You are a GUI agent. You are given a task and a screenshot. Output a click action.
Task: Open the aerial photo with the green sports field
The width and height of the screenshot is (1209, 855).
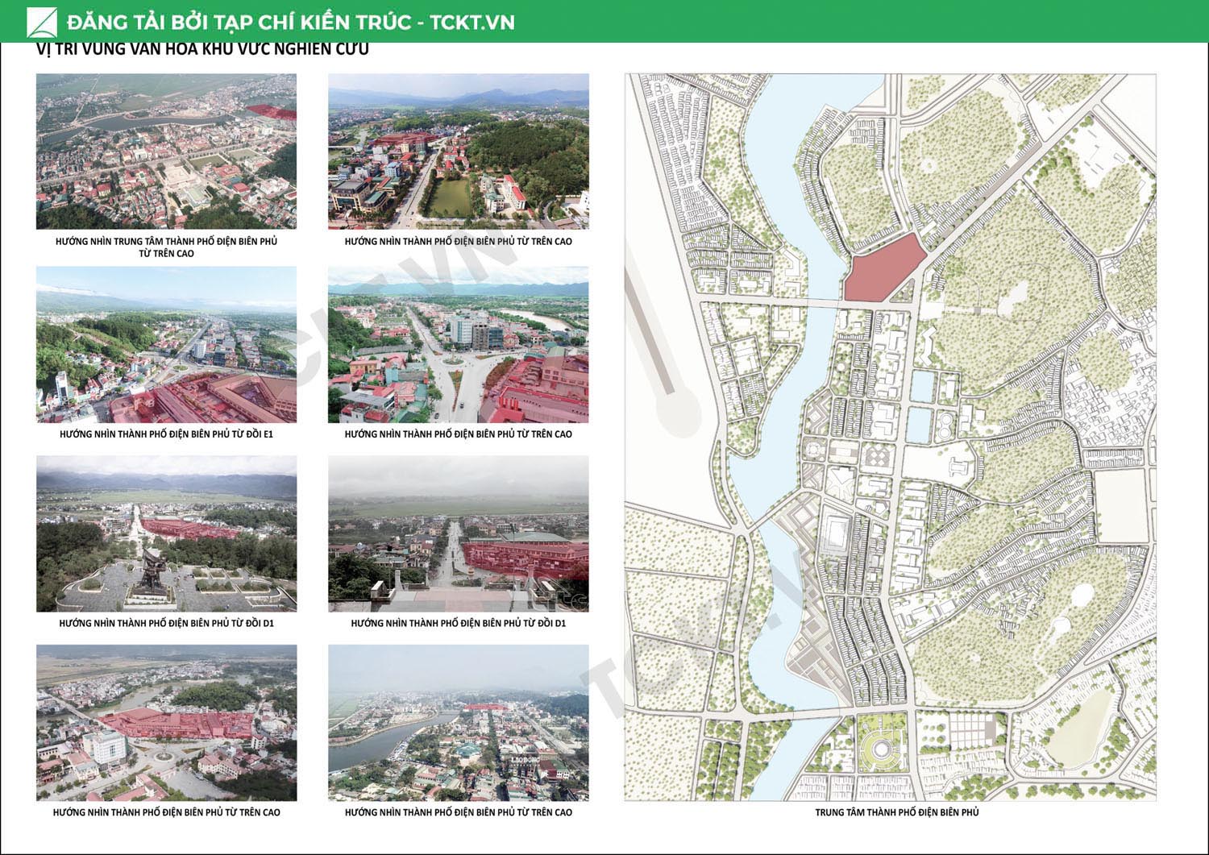coord(458,151)
